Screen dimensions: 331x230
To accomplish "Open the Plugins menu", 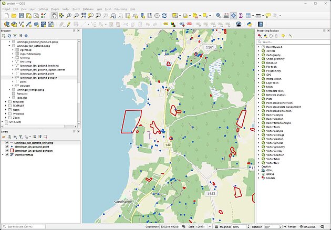I will coord(55,9).
